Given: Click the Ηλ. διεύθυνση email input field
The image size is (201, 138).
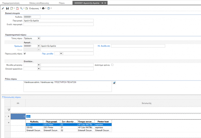Looking at the screenshot, I should (x=138, y=46).
